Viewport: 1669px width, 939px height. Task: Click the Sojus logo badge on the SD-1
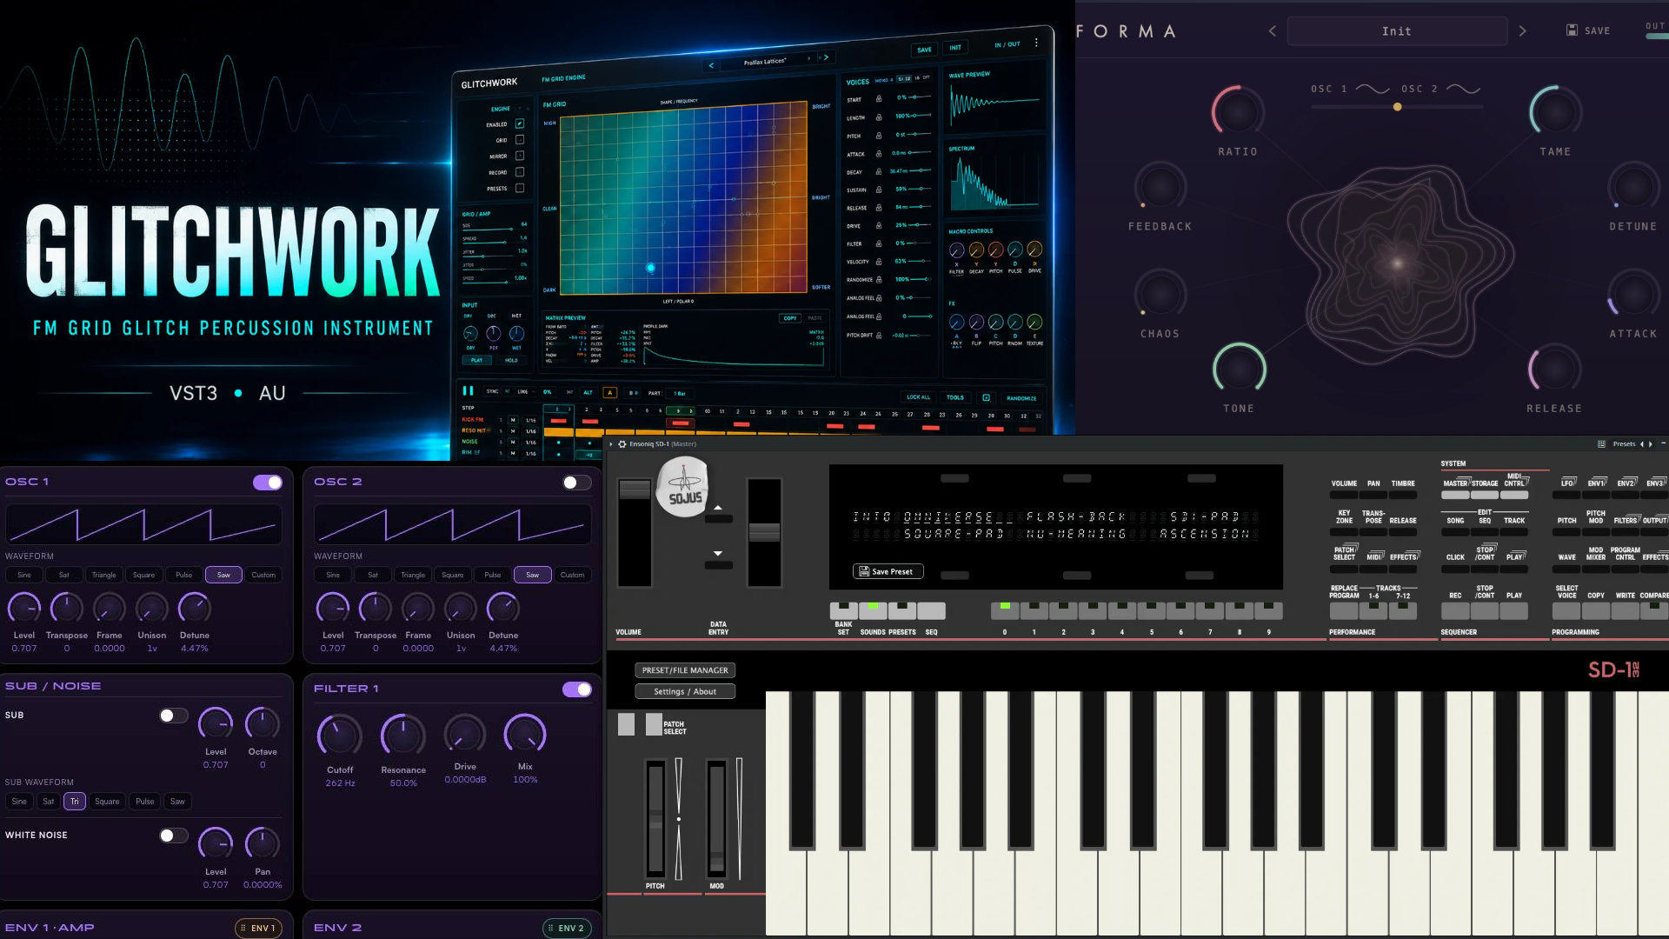(682, 488)
